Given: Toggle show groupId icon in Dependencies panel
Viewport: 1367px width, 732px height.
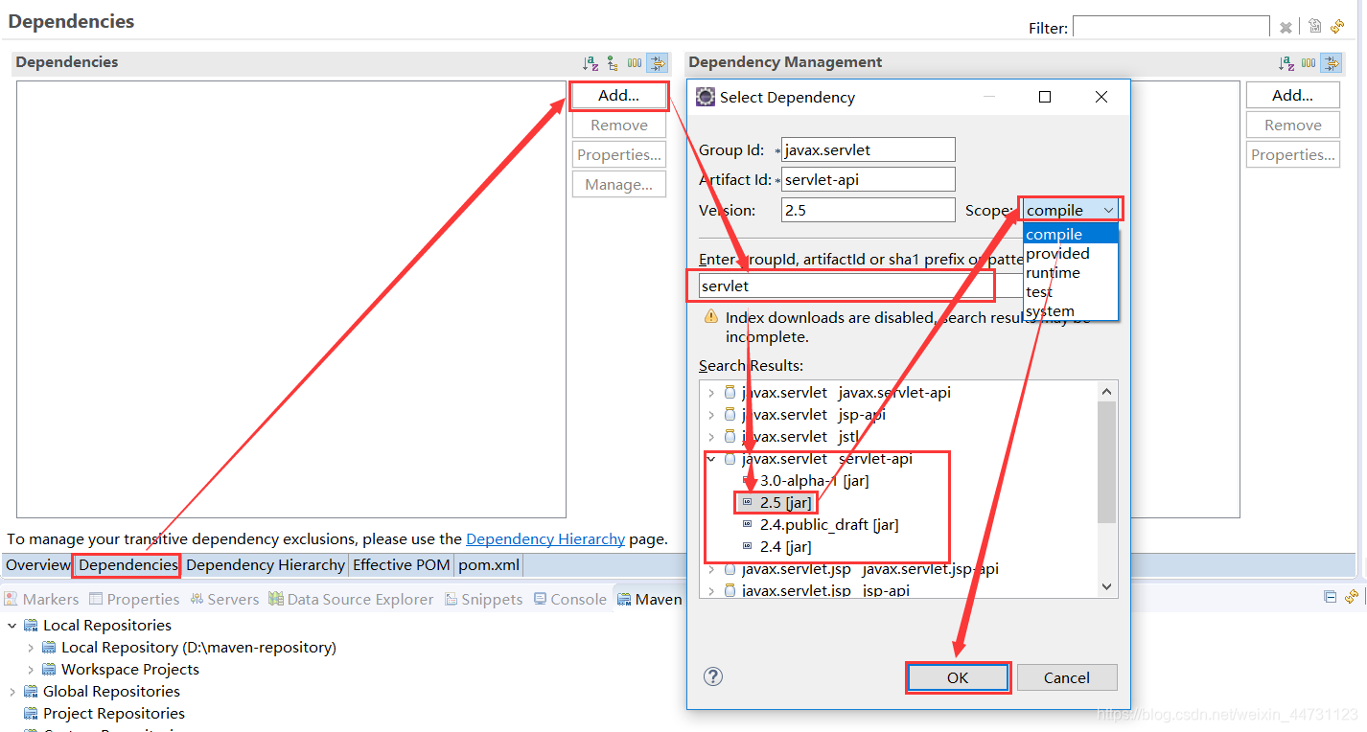Looking at the screenshot, I should (635, 63).
